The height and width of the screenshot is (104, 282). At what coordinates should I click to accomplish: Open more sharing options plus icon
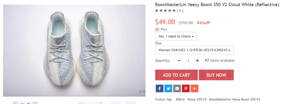(194, 88)
